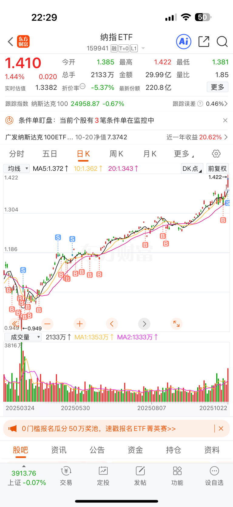Open 均线 indicator dropdown
Screen dimensions: 233x507
coord(16,168)
